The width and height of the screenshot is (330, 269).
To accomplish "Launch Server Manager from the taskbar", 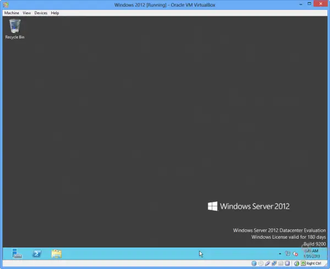I will coord(17,254).
